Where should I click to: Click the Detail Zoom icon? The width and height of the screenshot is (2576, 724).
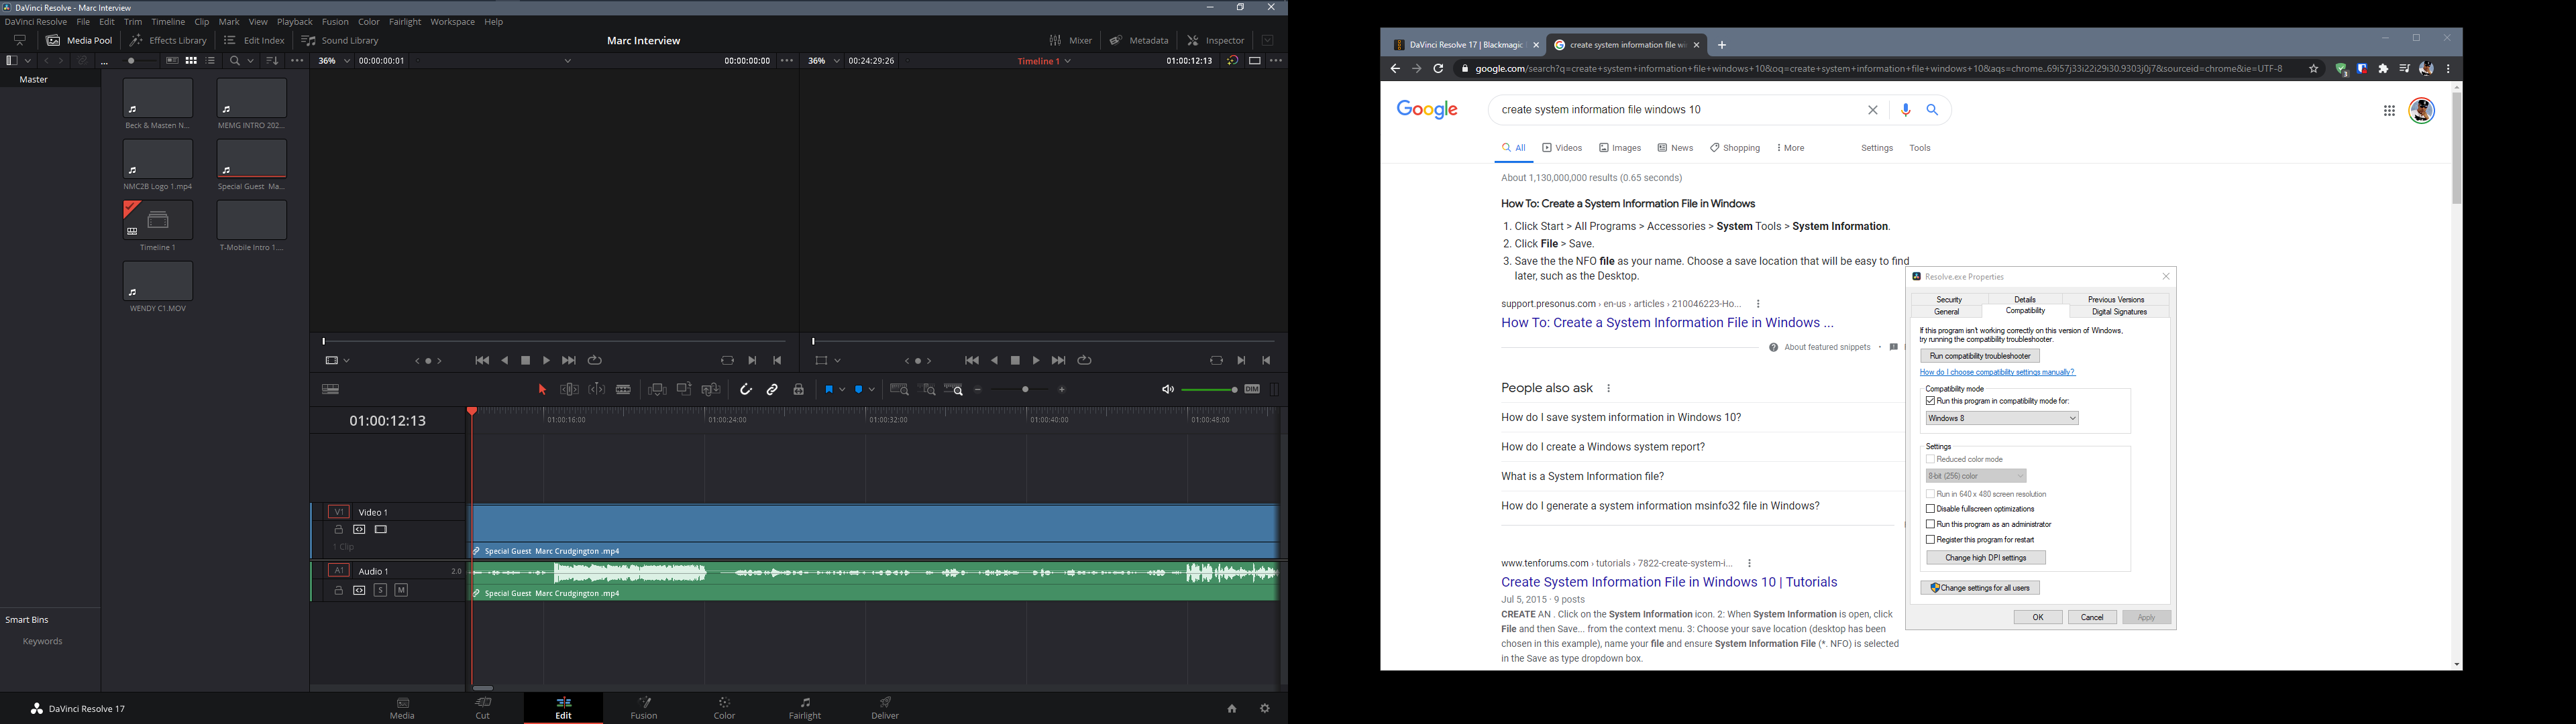pyautogui.click(x=928, y=390)
